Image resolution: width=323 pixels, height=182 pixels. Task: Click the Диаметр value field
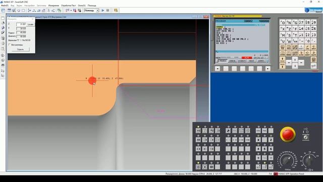(x=21, y=36)
